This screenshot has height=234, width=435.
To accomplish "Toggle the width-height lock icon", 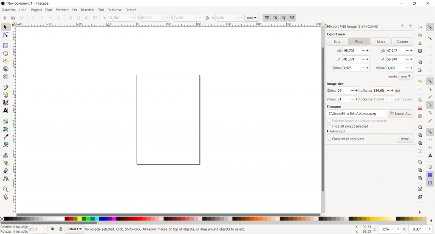I will click(x=207, y=18).
